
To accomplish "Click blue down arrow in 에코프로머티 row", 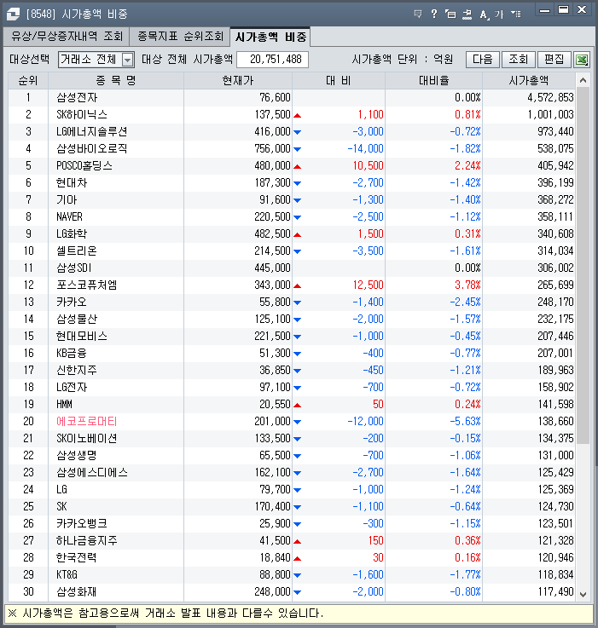I will (297, 422).
